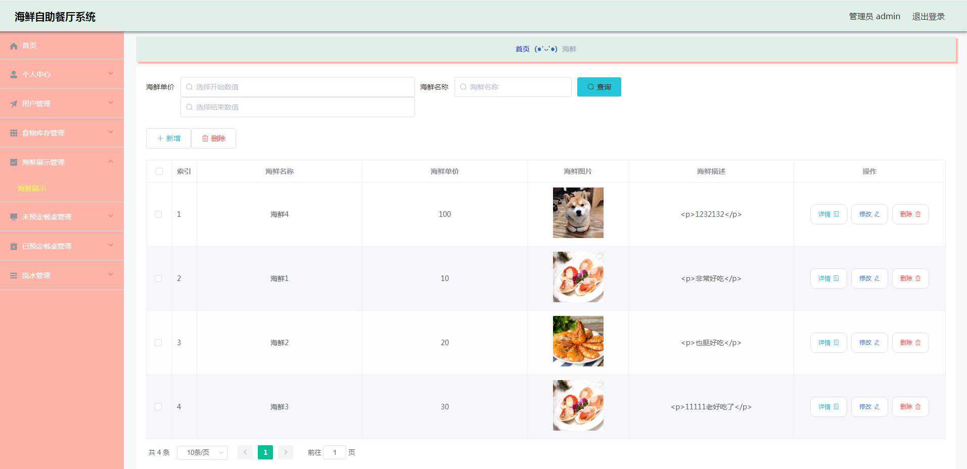Click the next page arrow in pagination
Viewport: 967px width, 469px height.
(286, 452)
